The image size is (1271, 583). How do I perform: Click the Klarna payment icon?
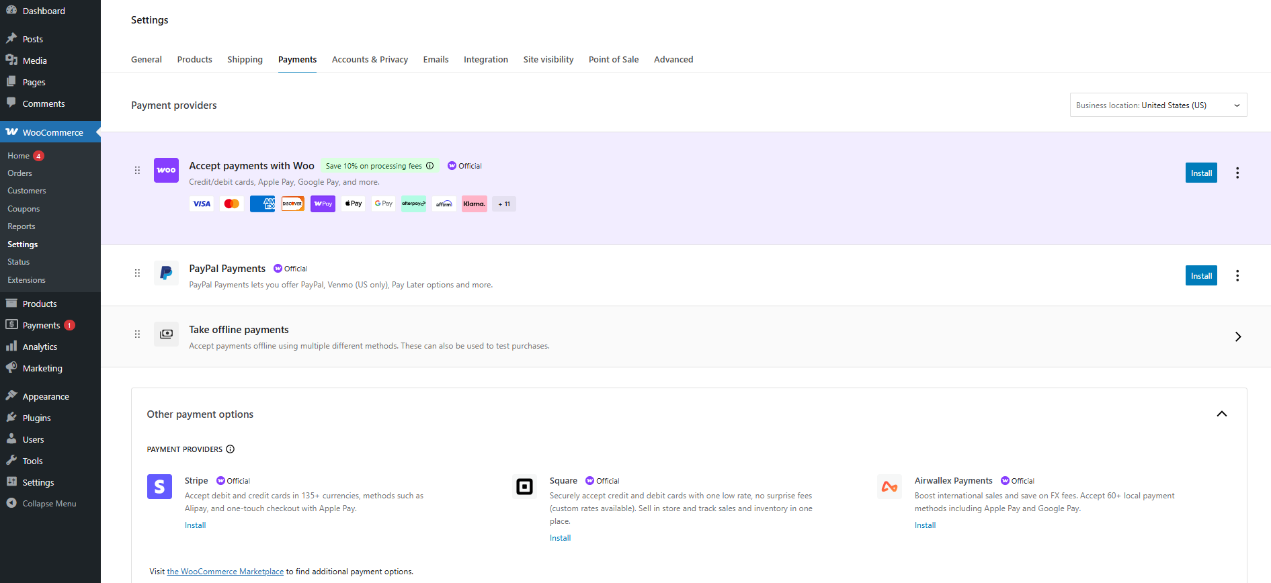[x=475, y=204]
